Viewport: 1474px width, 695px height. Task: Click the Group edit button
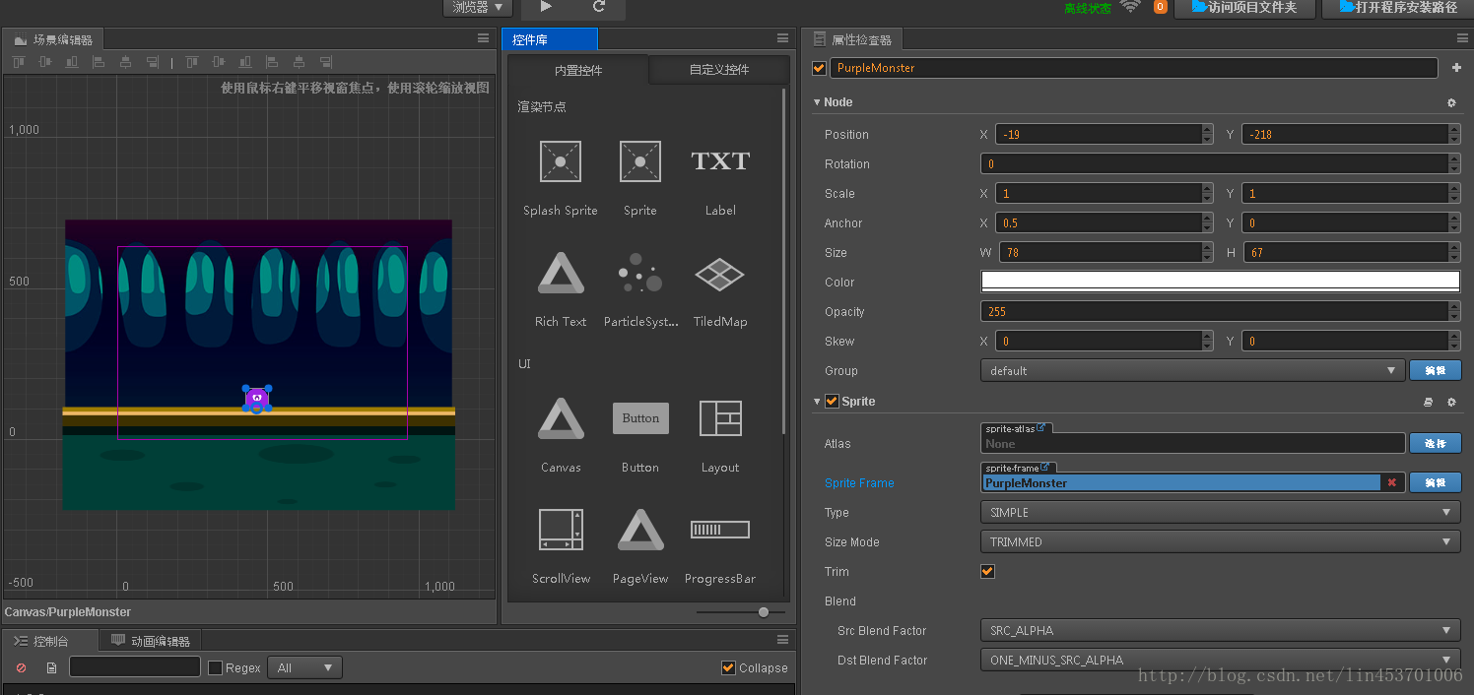(x=1435, y=371)
